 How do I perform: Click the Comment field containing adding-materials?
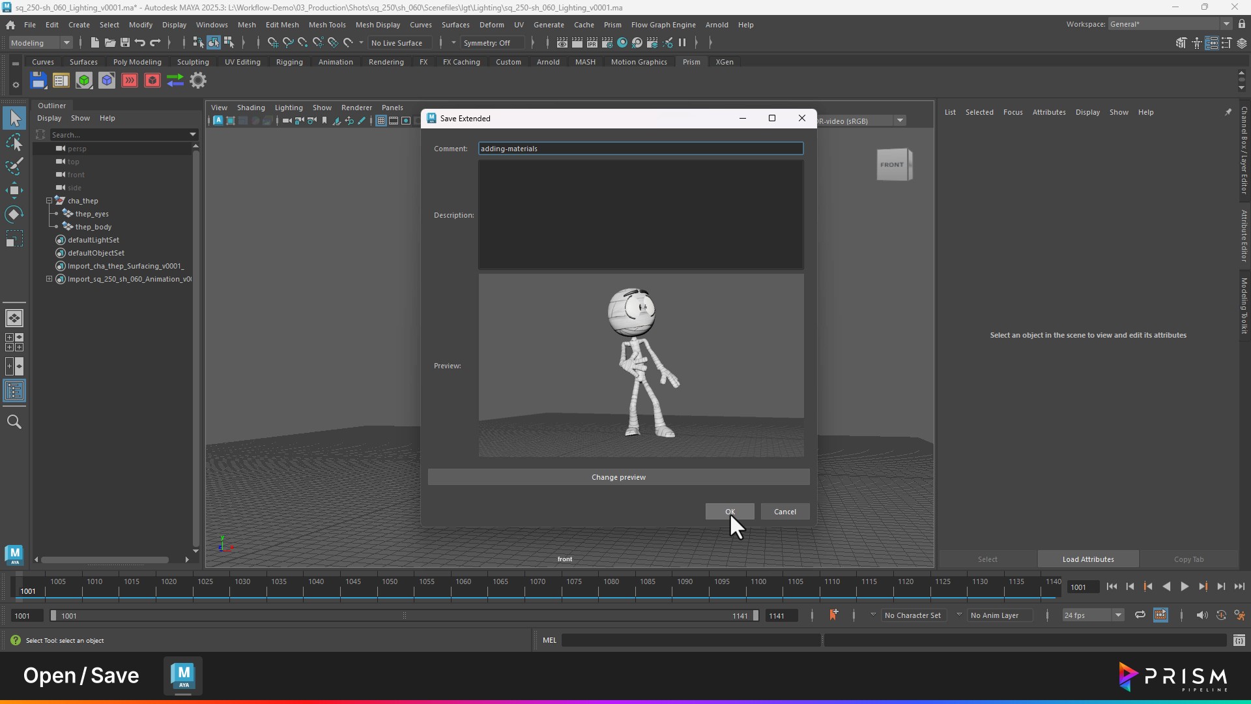(640, 149)
